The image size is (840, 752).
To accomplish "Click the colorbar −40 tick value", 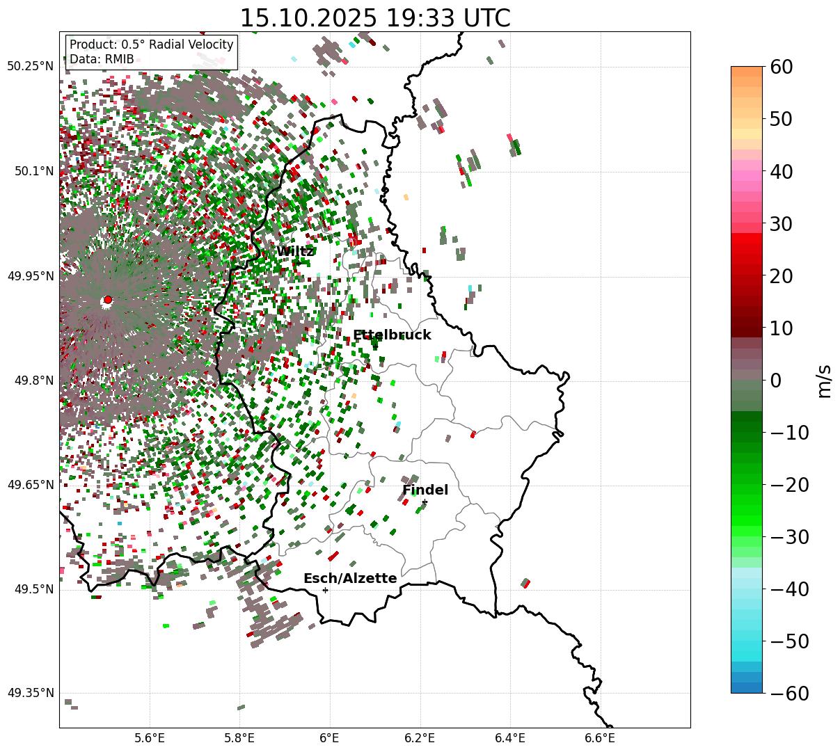I will pyautogui.click(x=789, y=589).
